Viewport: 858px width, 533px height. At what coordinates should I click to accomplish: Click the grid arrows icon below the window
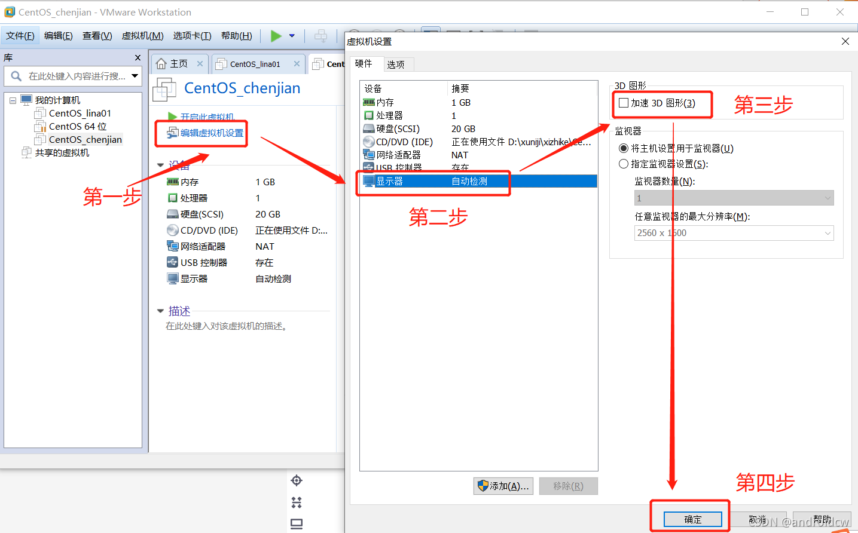click(x=297, y=503)
